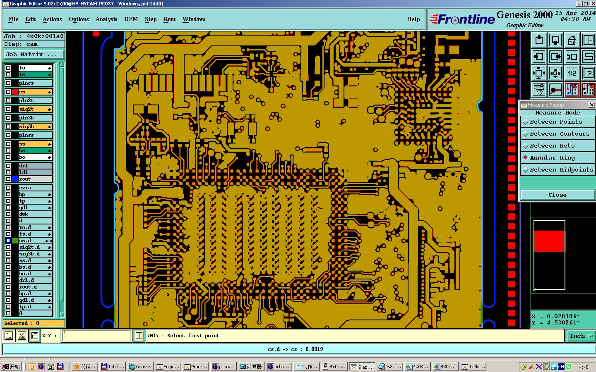The width and height of the screenshot is (596, 372).
Task: Click the blue color swatch of layer rout
Action: coord(15,179)
